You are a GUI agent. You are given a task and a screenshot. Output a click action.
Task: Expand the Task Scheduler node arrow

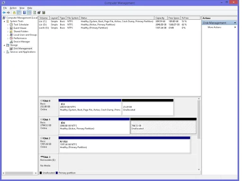[x=8, y=25]
